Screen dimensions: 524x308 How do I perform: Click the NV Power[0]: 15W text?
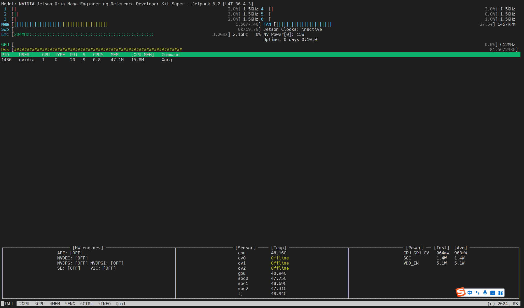tap(284, 34)
